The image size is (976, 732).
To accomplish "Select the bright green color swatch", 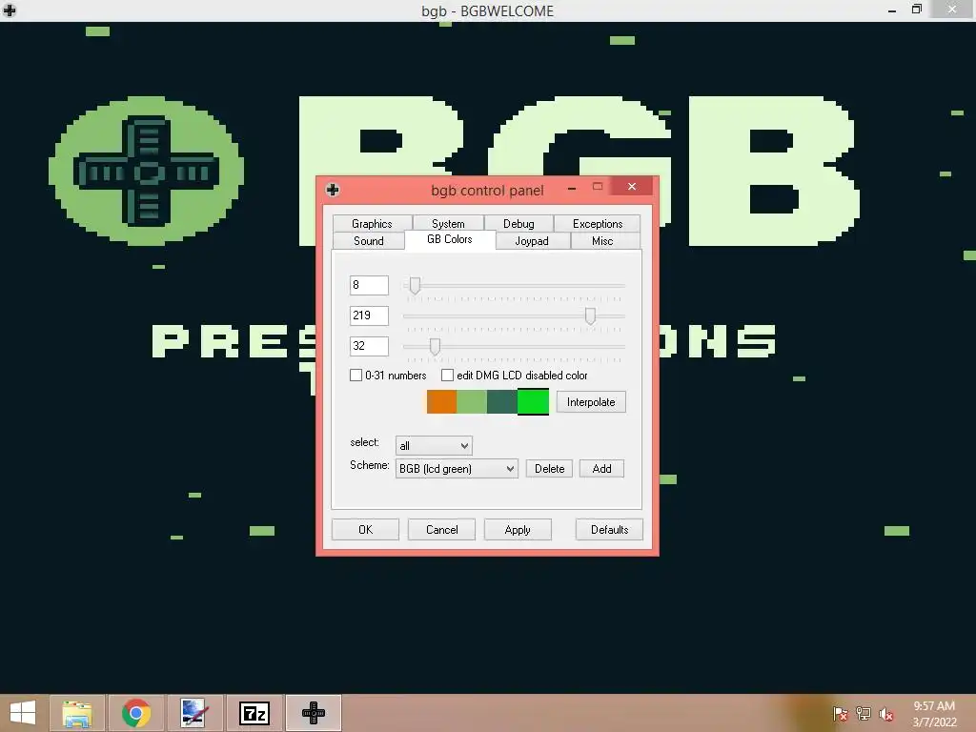I will point(534,401).
